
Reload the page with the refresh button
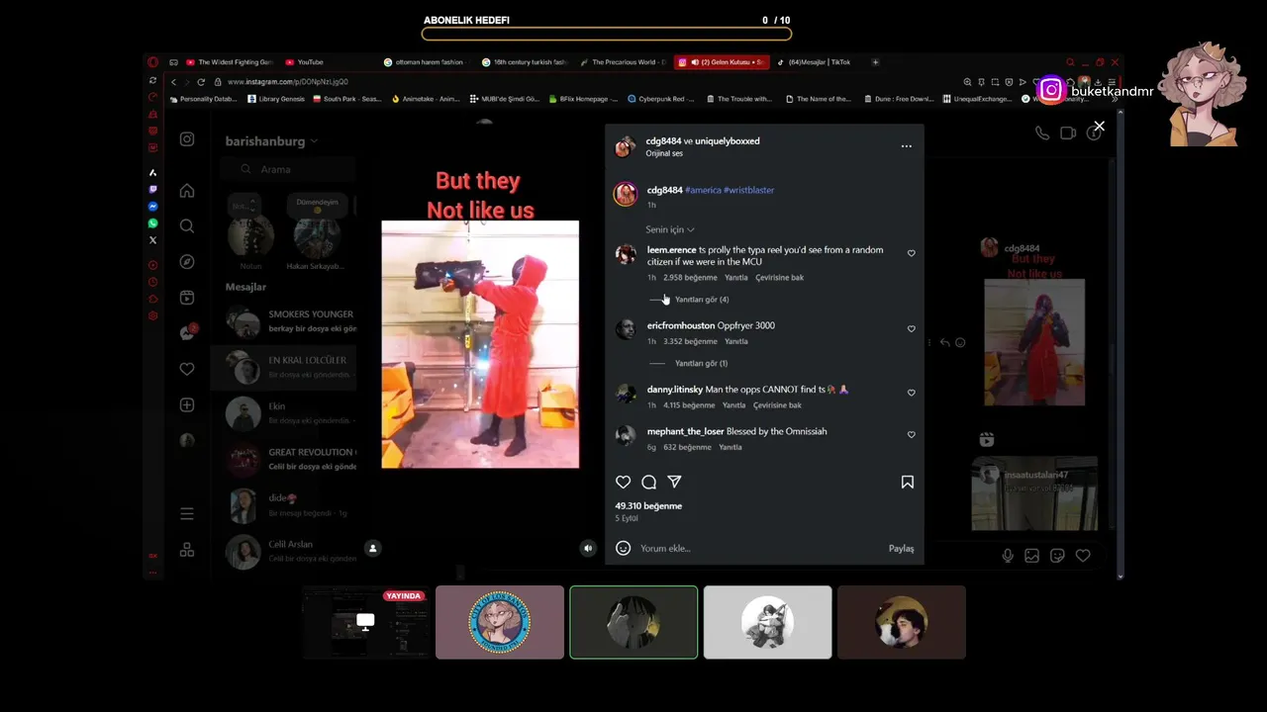(201, 82)
